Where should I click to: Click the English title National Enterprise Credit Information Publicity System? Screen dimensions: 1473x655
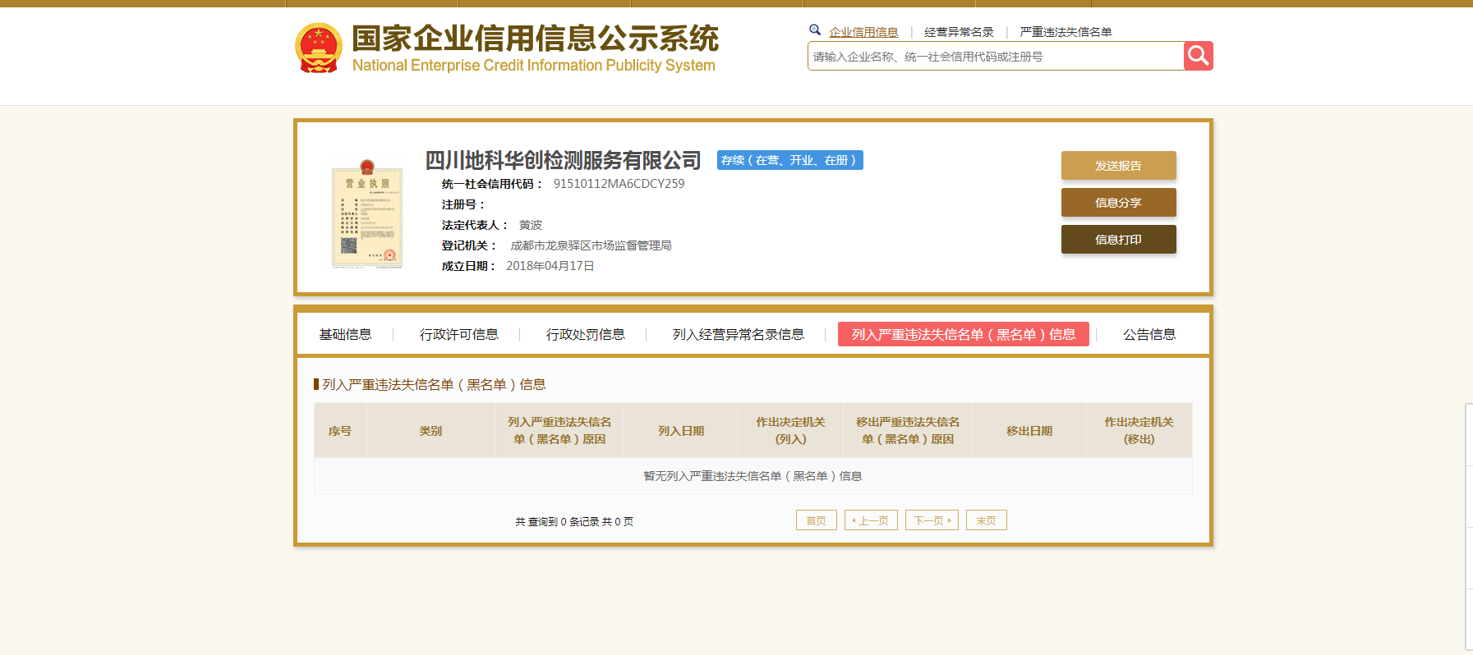(533, 65)
